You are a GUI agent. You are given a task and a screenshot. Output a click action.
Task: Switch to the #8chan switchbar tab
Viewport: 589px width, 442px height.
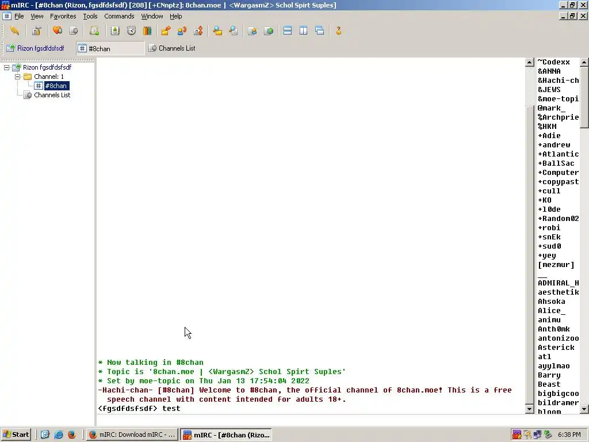tap(110, 48)
